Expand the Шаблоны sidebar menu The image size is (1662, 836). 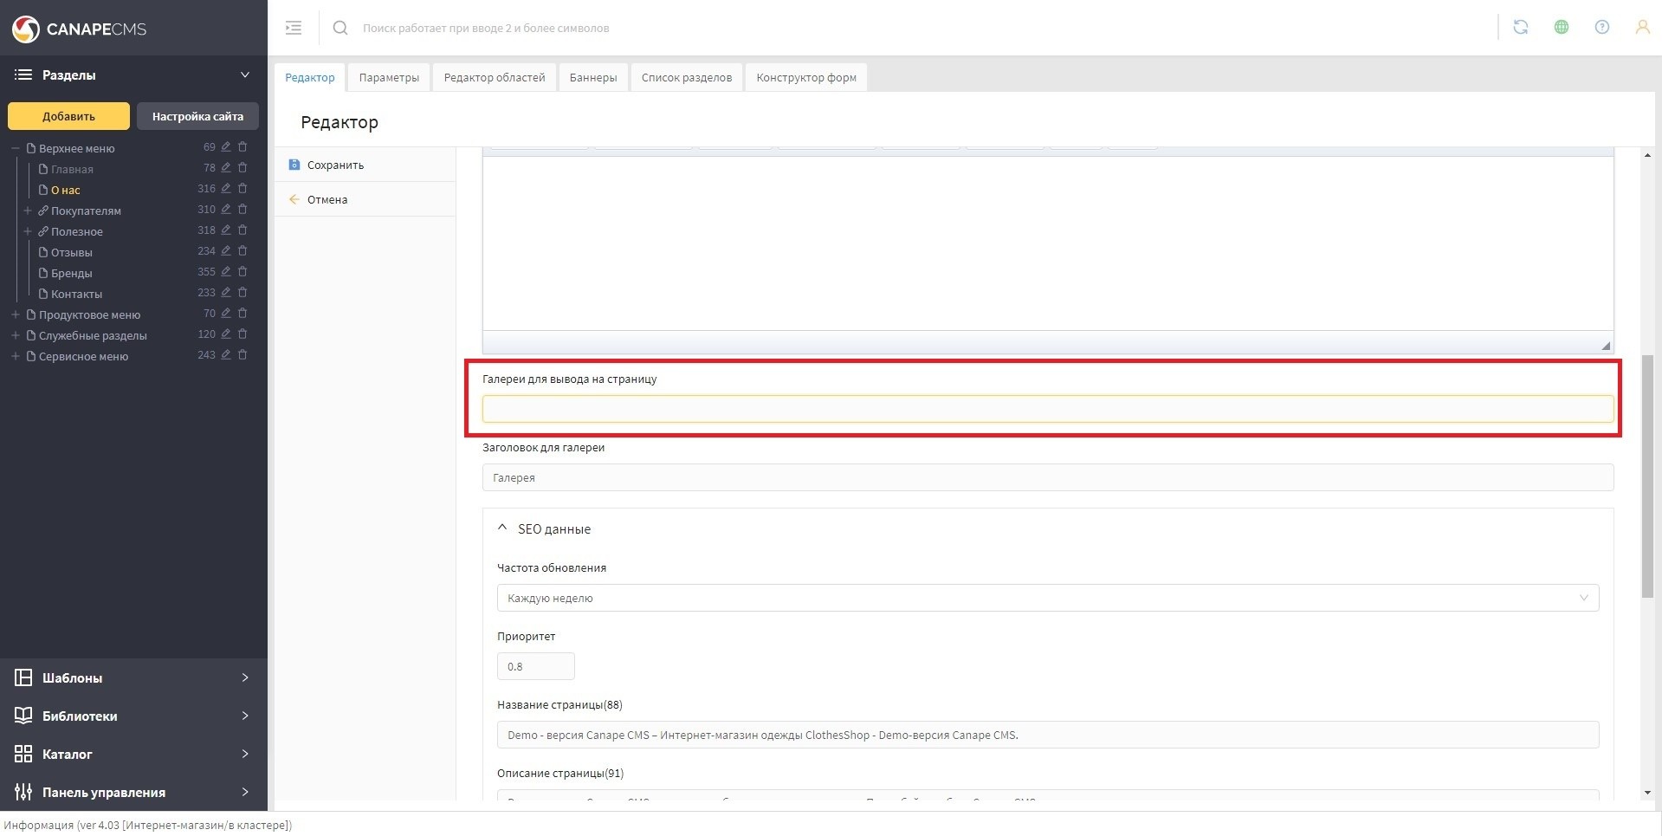(x=133, y=677)
